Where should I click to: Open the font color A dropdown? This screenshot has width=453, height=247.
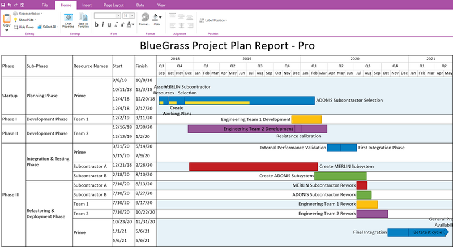131,24
